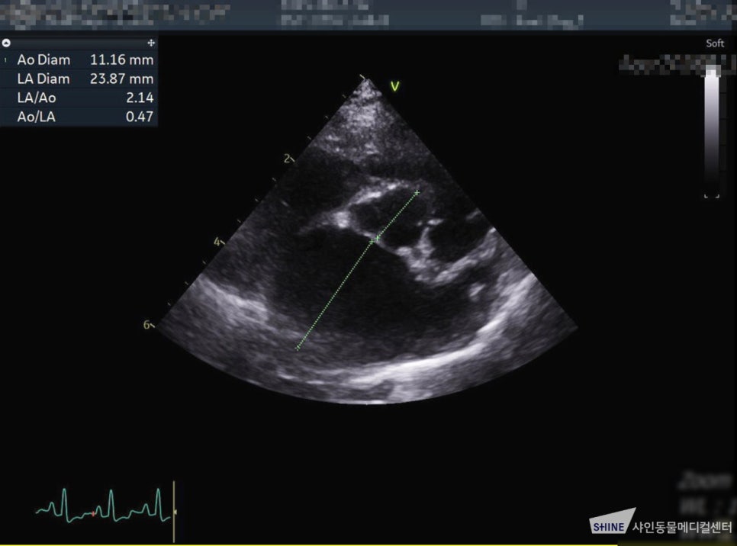Click the yellow ECG time cursor line
The width and height of the screenshot is (737, 546).
174,511
